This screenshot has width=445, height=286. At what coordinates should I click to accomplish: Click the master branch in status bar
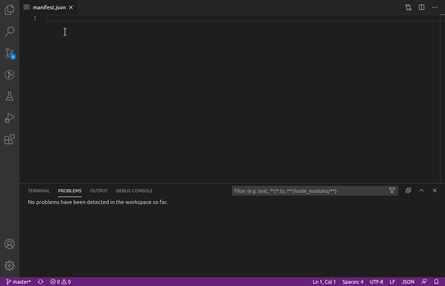point(19,282)
